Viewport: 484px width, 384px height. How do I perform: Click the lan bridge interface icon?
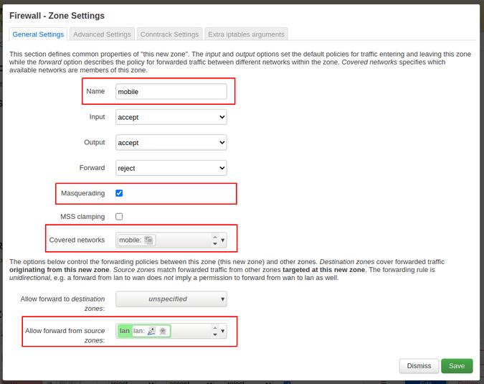coord(151,331)
